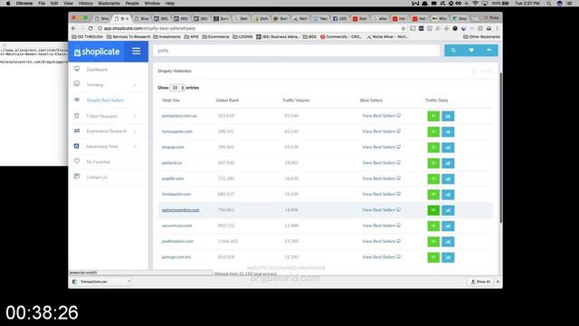579x326 pixels.
Task: Click green traffic button for freshpatch.com
Action: pyautogui.click(x=433, y=195)
